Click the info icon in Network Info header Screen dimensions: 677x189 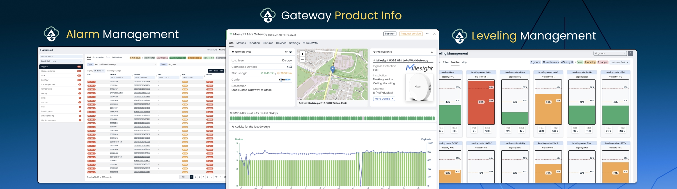point(286,52)
